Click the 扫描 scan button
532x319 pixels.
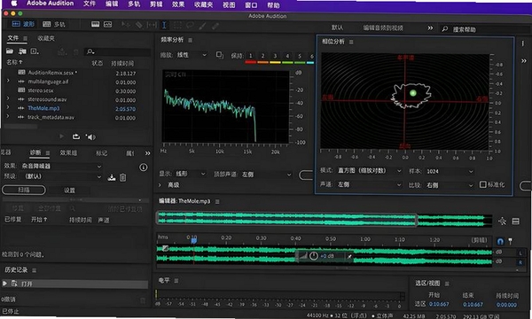click(24, 190)
